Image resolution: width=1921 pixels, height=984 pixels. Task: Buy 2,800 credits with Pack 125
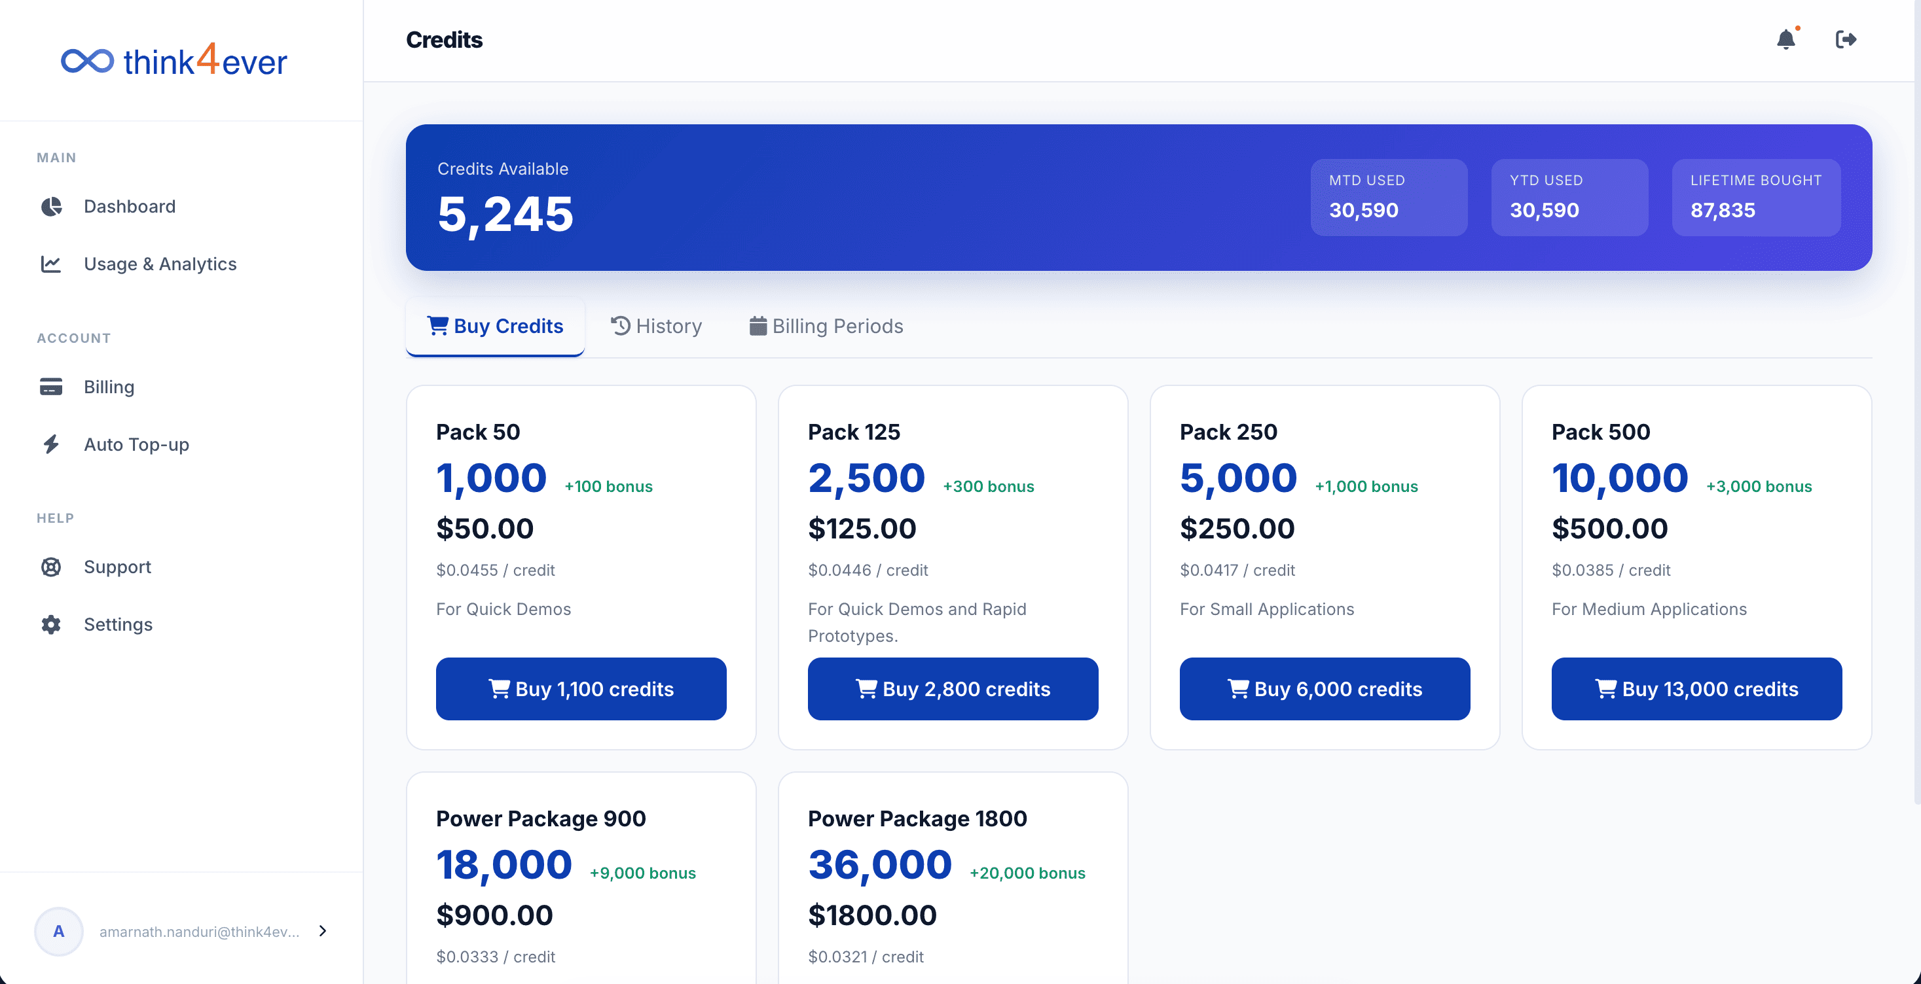[x=952, y=689]
